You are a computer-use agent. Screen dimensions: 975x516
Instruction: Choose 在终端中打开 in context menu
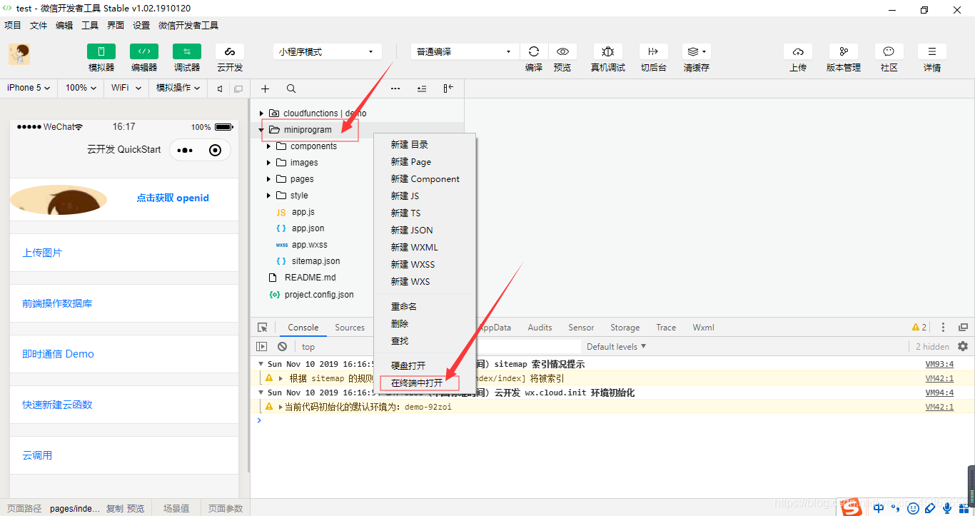(425, 383)
